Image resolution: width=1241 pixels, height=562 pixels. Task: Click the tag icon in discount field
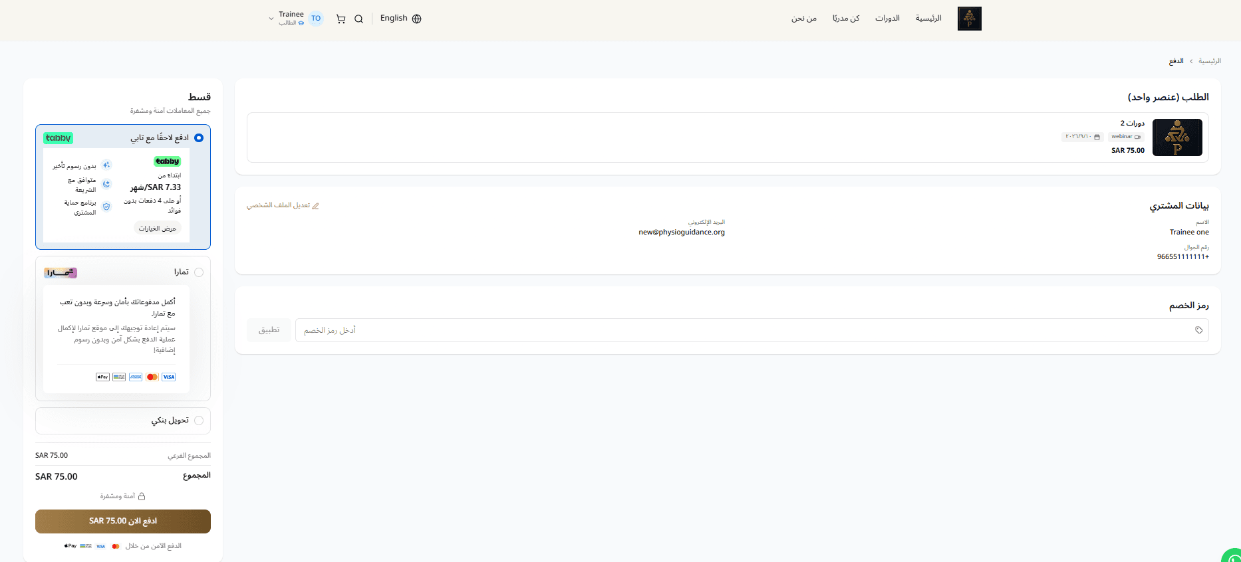point(1199,330)
